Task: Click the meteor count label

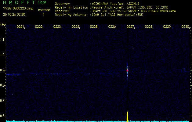Action: (44, 10)
